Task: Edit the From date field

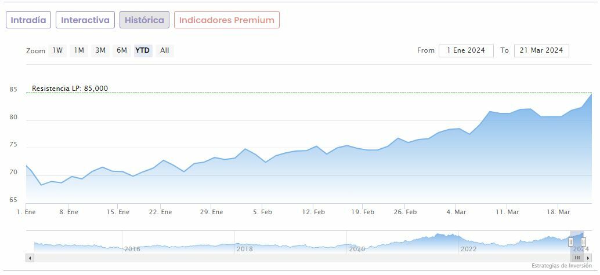Action: coord(466,50)
